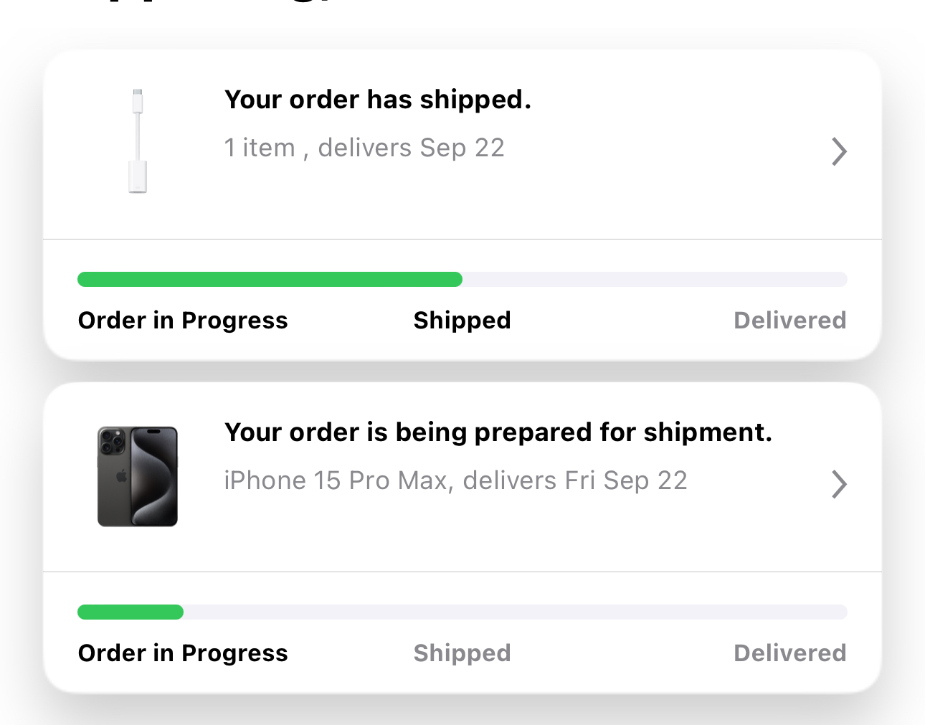
Task: Click the green progress fill of the iPhone order
Action: click(x=131, y=612)
